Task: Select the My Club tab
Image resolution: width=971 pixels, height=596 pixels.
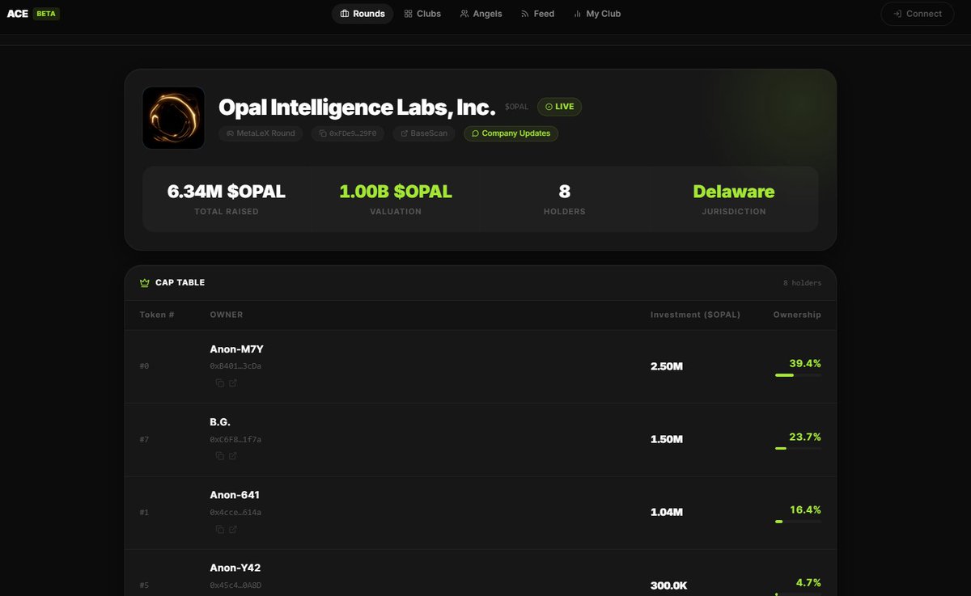Action: [x=597, y=14]
